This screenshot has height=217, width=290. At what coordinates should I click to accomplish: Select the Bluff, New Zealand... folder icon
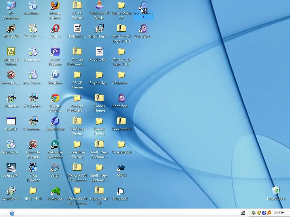pos(99,167)
